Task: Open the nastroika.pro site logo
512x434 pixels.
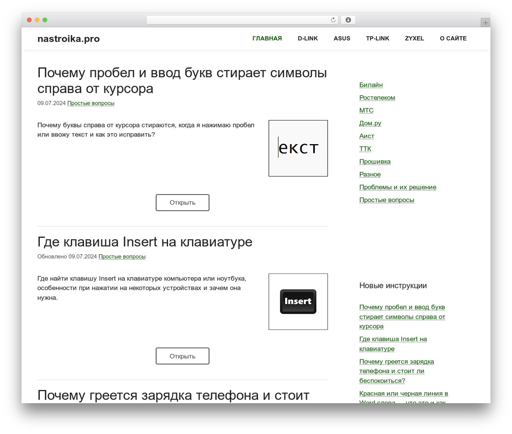Action: [68, 39]
